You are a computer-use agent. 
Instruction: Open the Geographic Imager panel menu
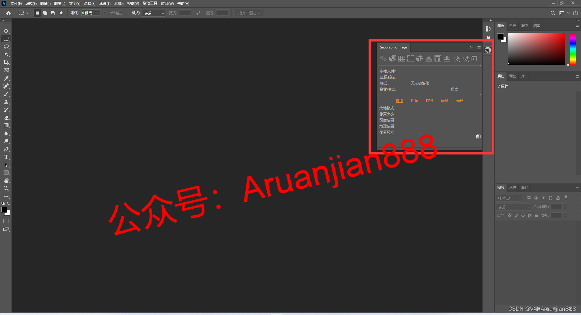click(x=479, y=48)
